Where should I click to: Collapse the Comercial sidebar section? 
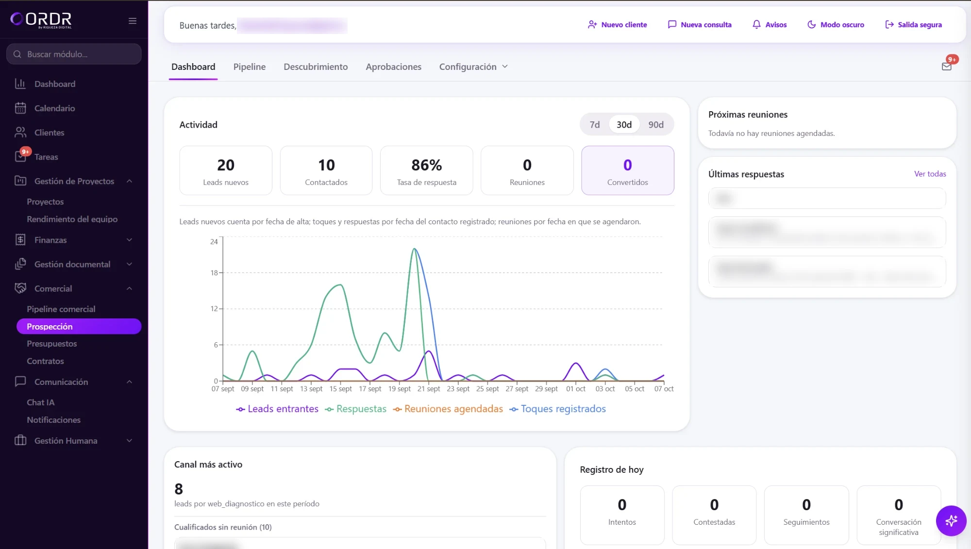click(x=73, y=288)
